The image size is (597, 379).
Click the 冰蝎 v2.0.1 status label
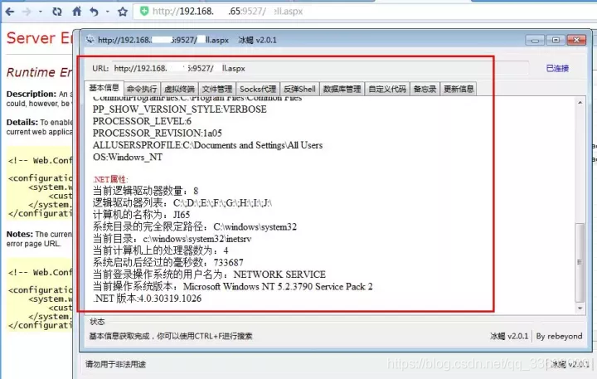[x=509, y=337]
